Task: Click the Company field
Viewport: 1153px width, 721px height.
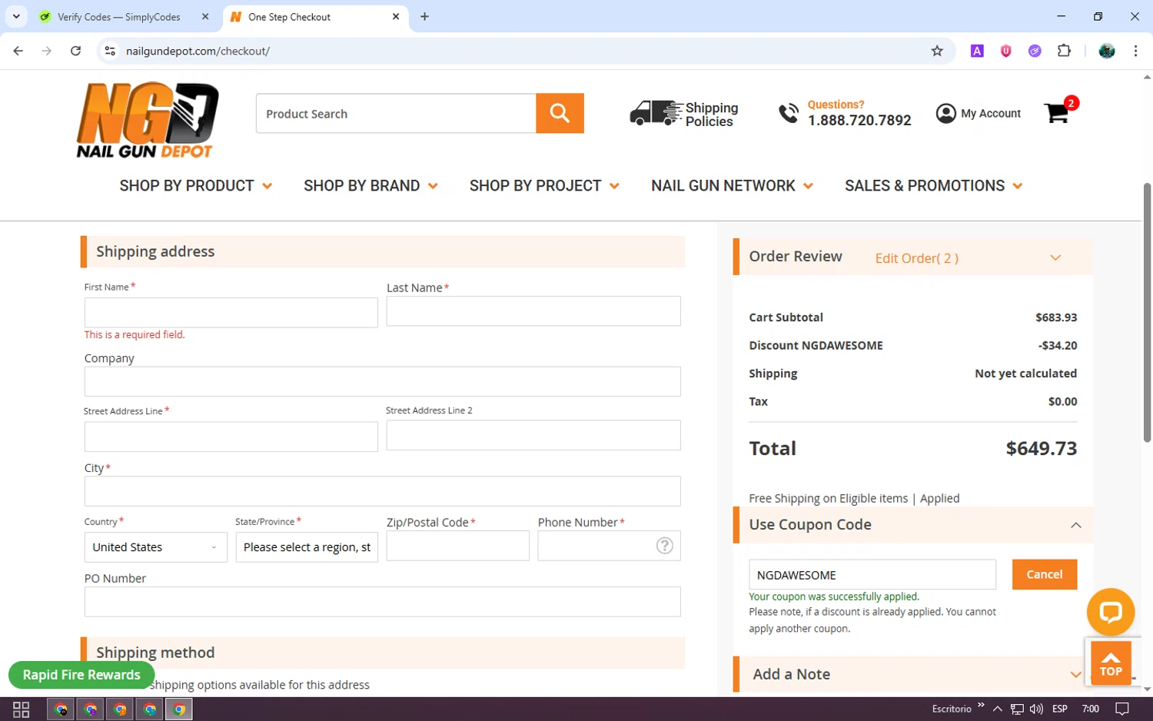Action: (x=383, y=381)
